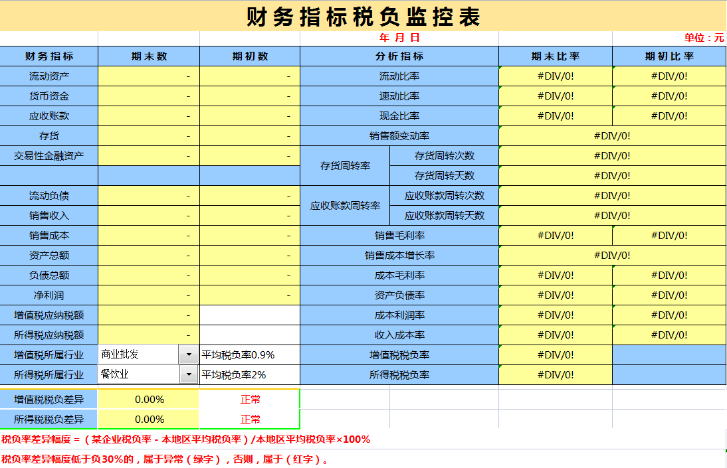Select the title 财务指标税负监控表
Image resolution: width=727 pixels, height=468 pixels.
coord(363,13)
